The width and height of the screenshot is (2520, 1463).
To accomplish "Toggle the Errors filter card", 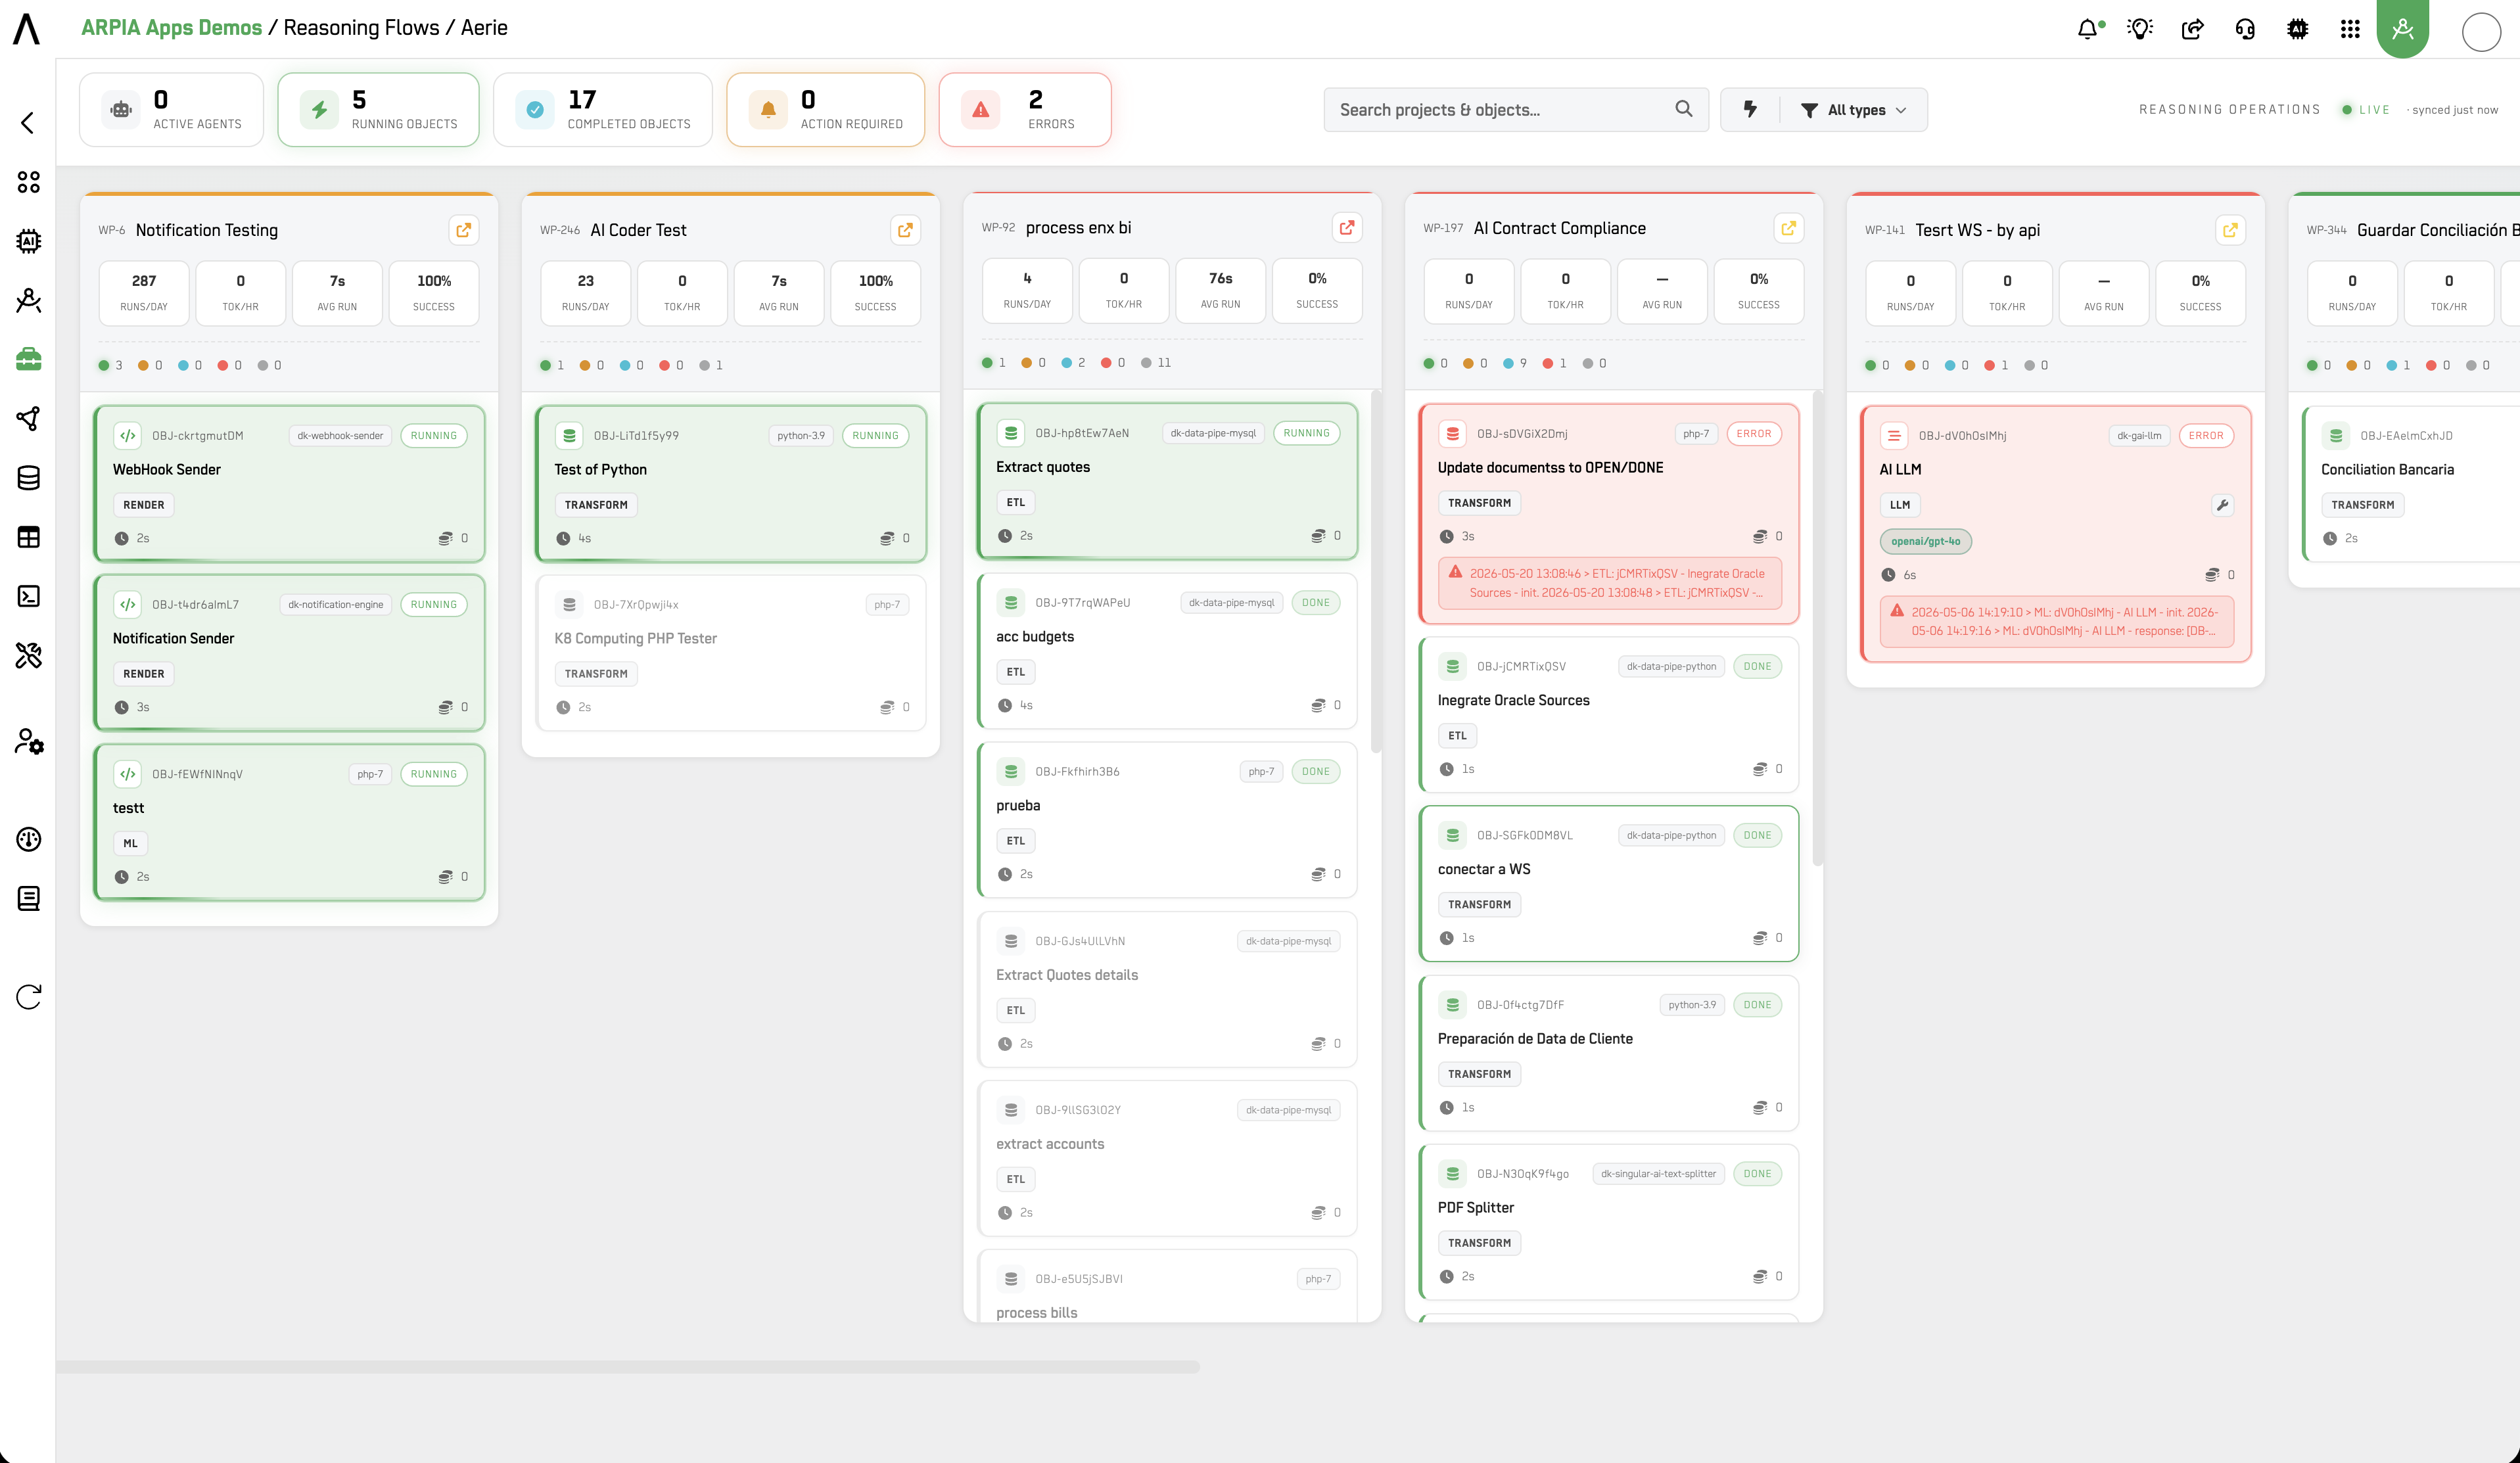I will 1025,110.
